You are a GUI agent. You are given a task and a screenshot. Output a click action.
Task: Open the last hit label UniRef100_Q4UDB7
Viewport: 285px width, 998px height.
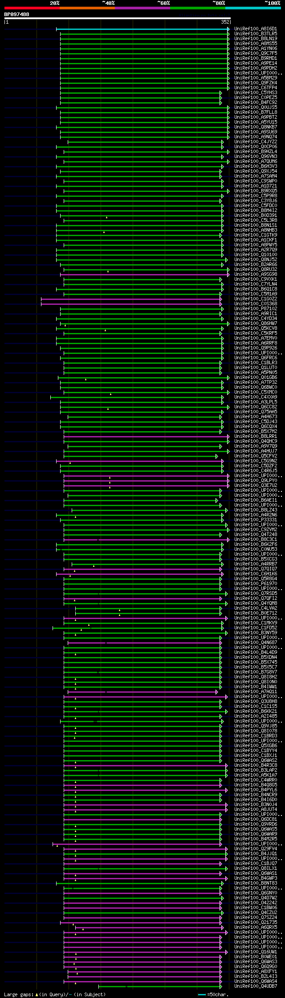pos(256,986)
